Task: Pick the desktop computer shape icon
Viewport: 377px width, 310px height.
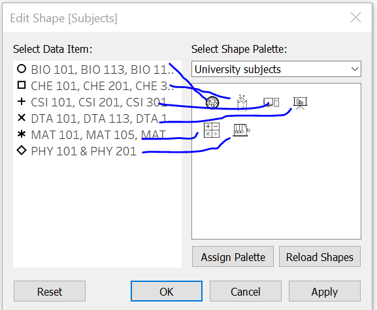Action: coord(271,102)
